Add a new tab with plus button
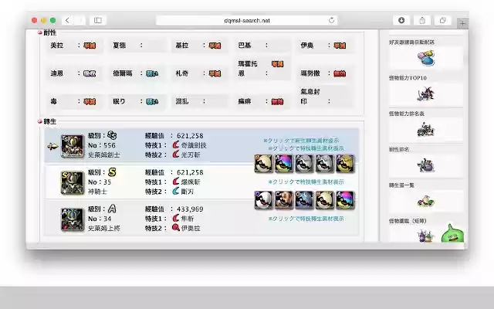Screen dimensions: 494x309 [x=462, y=23]
